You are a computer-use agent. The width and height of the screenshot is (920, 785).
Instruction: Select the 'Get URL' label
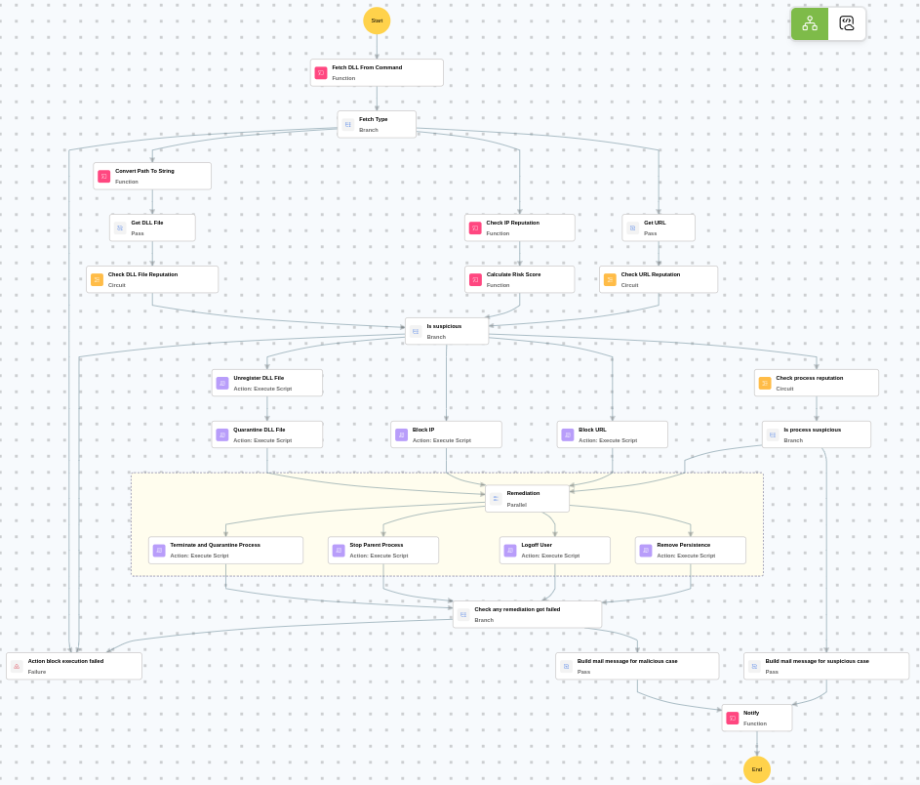pyautogui.click(x=655, y=223)
